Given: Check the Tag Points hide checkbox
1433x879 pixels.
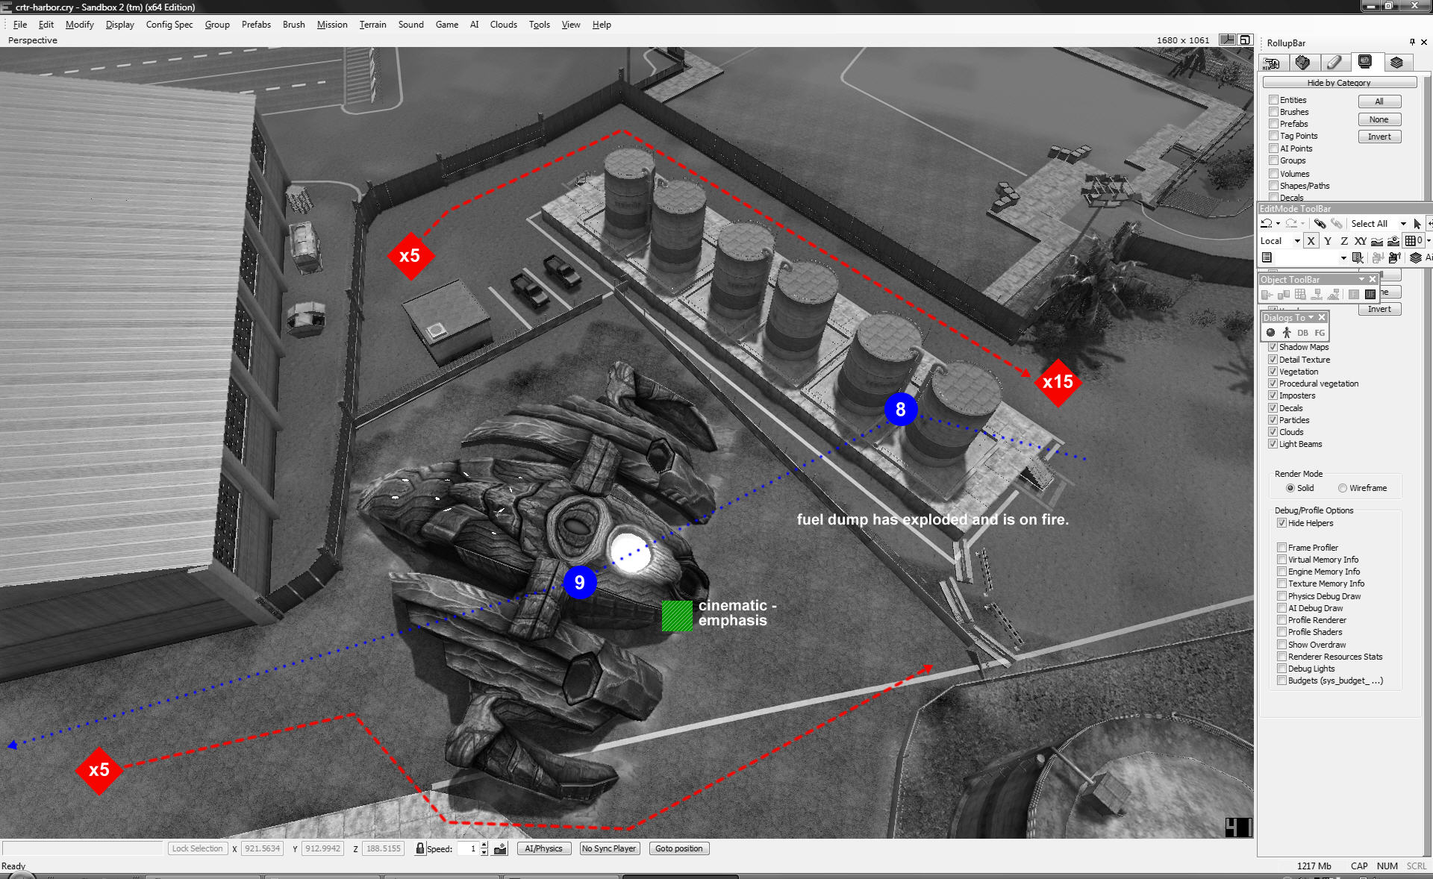Looking at the screenshot, I should [x=1274, y=135].
